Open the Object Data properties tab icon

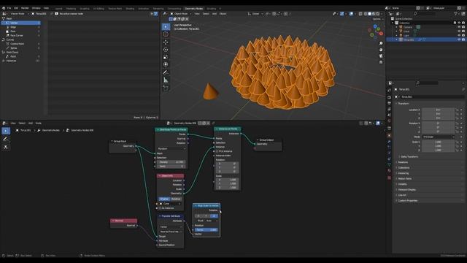pos(389,164)
